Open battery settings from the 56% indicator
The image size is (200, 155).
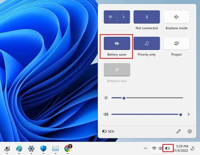point(108,131)
